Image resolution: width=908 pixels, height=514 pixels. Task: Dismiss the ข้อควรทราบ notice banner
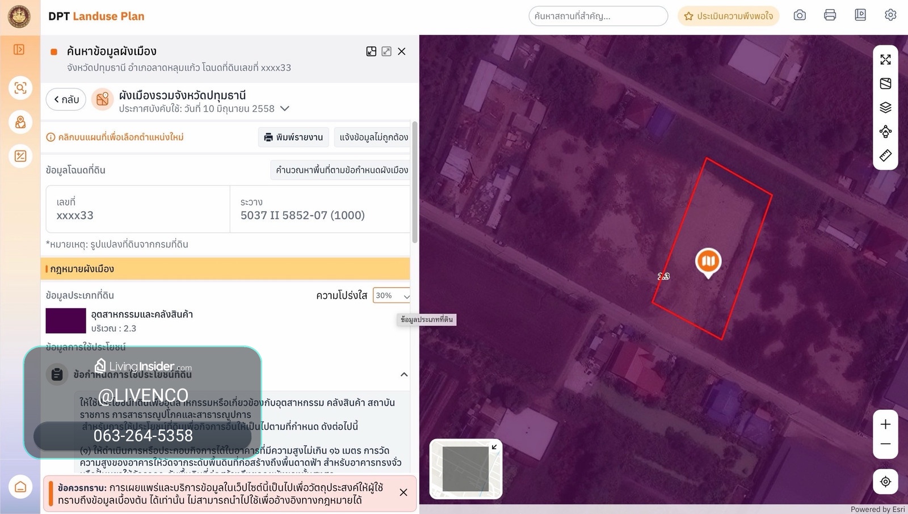pos(403,492)
